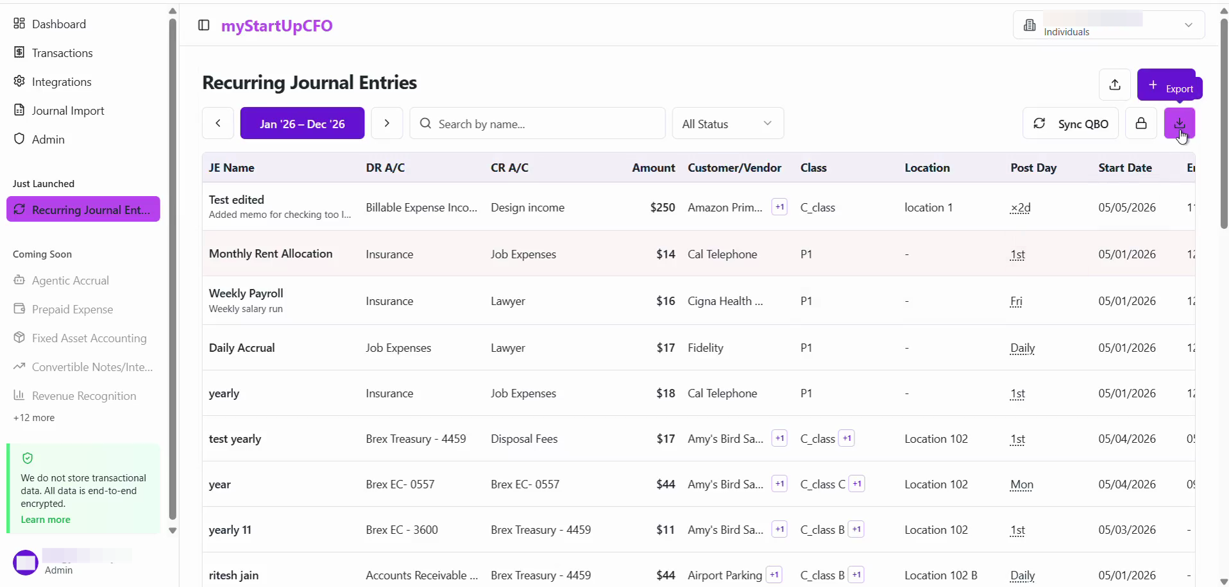
Task: Select the Test edited entry name
Action: coord(236,200)
